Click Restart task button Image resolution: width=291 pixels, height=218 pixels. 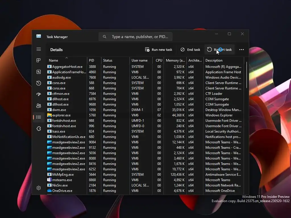pos(219,49)
